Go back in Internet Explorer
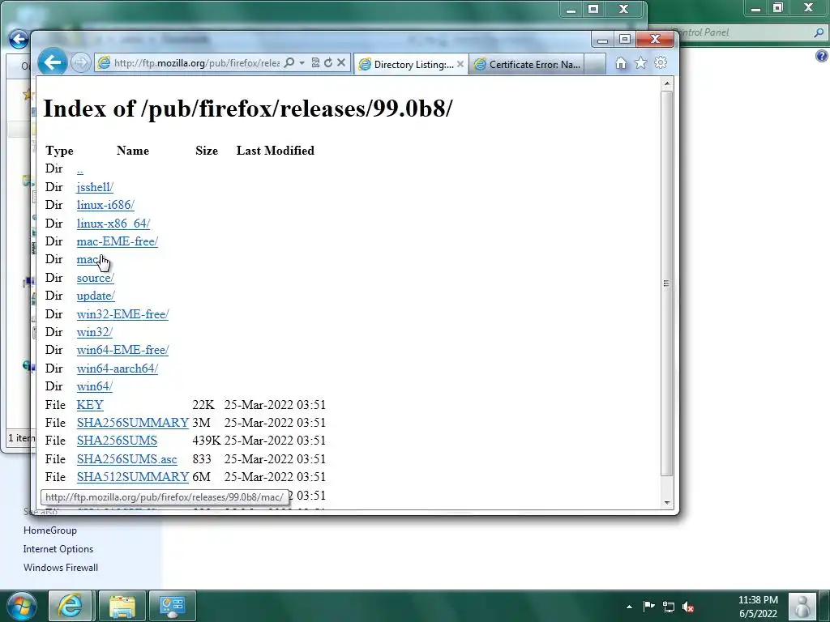The width and height of the screenshot is (830, 622). [52, 63]
